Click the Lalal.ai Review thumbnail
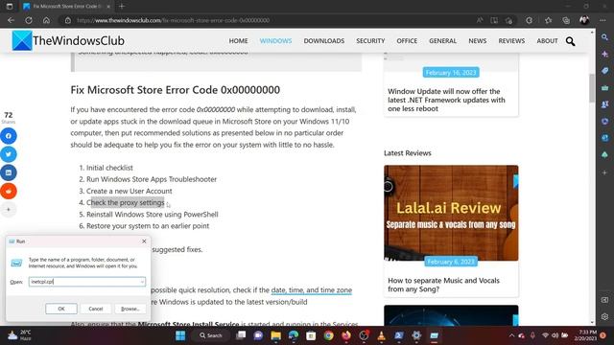Screen dimensions: 614x345 point(451,213)
